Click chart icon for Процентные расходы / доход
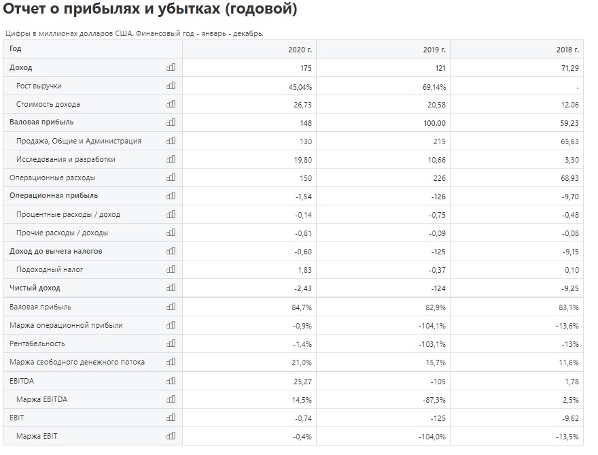The height and width of the screenshot is (455, 598). tap(171, 214)
